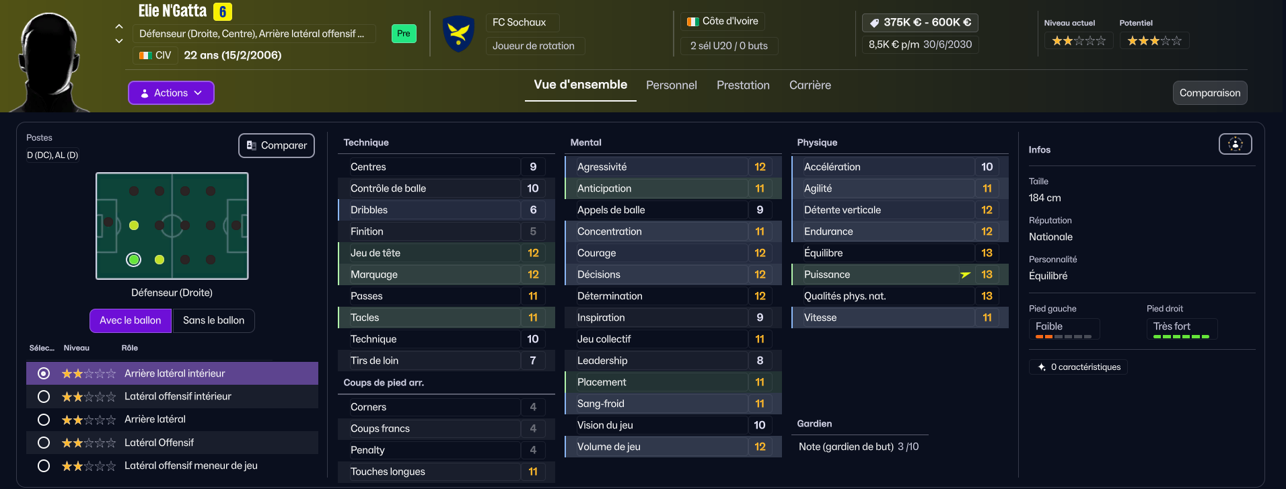Go to previous player with up chevron
The width and height of the screenshot is (1286, 489).
point(119,27)
